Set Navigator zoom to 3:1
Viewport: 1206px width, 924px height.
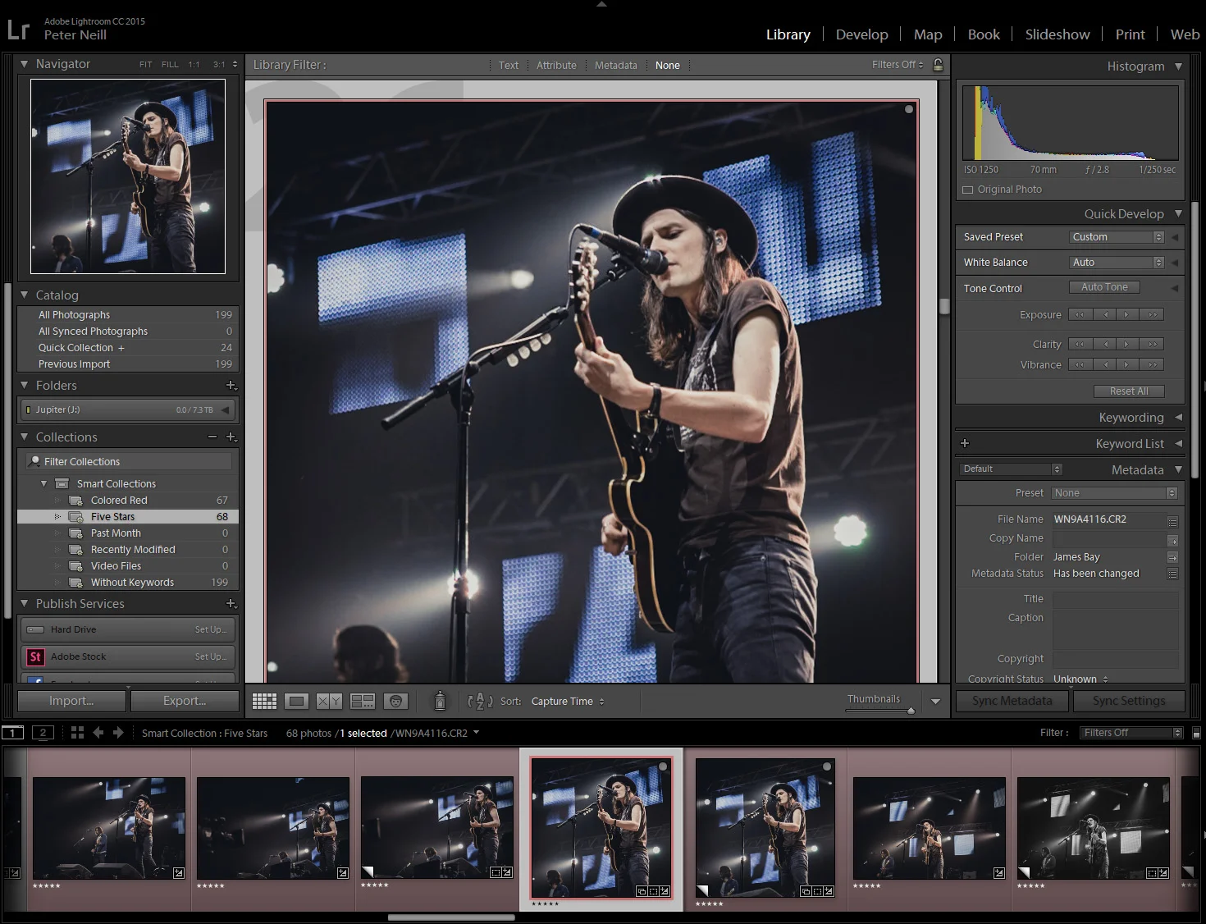coord(219,64)
